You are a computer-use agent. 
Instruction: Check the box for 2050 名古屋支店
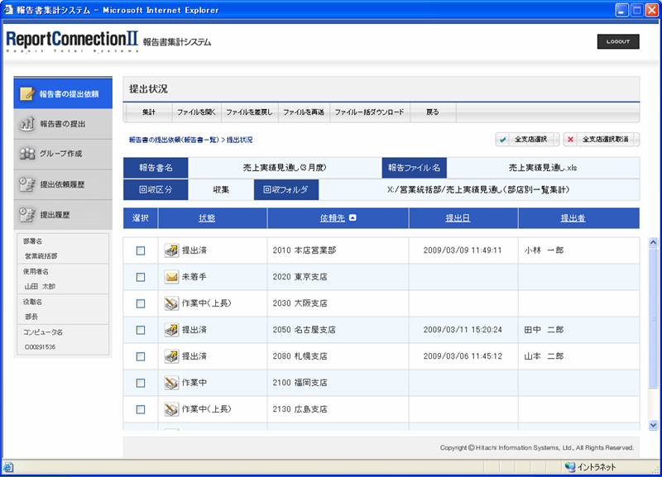click(141, 330)
